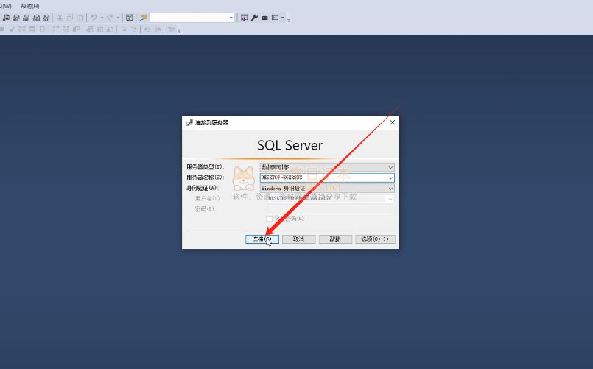The image size is (593, 369).
Task: Open second toolbar overflow options arrow
Action: point(179,31)
